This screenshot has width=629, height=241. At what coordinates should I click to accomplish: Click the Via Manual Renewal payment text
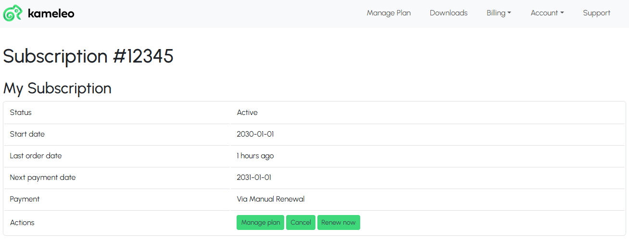[x=271, y=199]
